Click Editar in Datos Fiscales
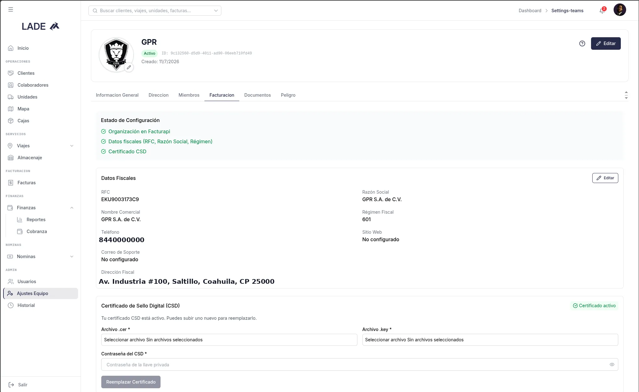Image resolution: width=639 pixels, height=392 pixels. 605,178
